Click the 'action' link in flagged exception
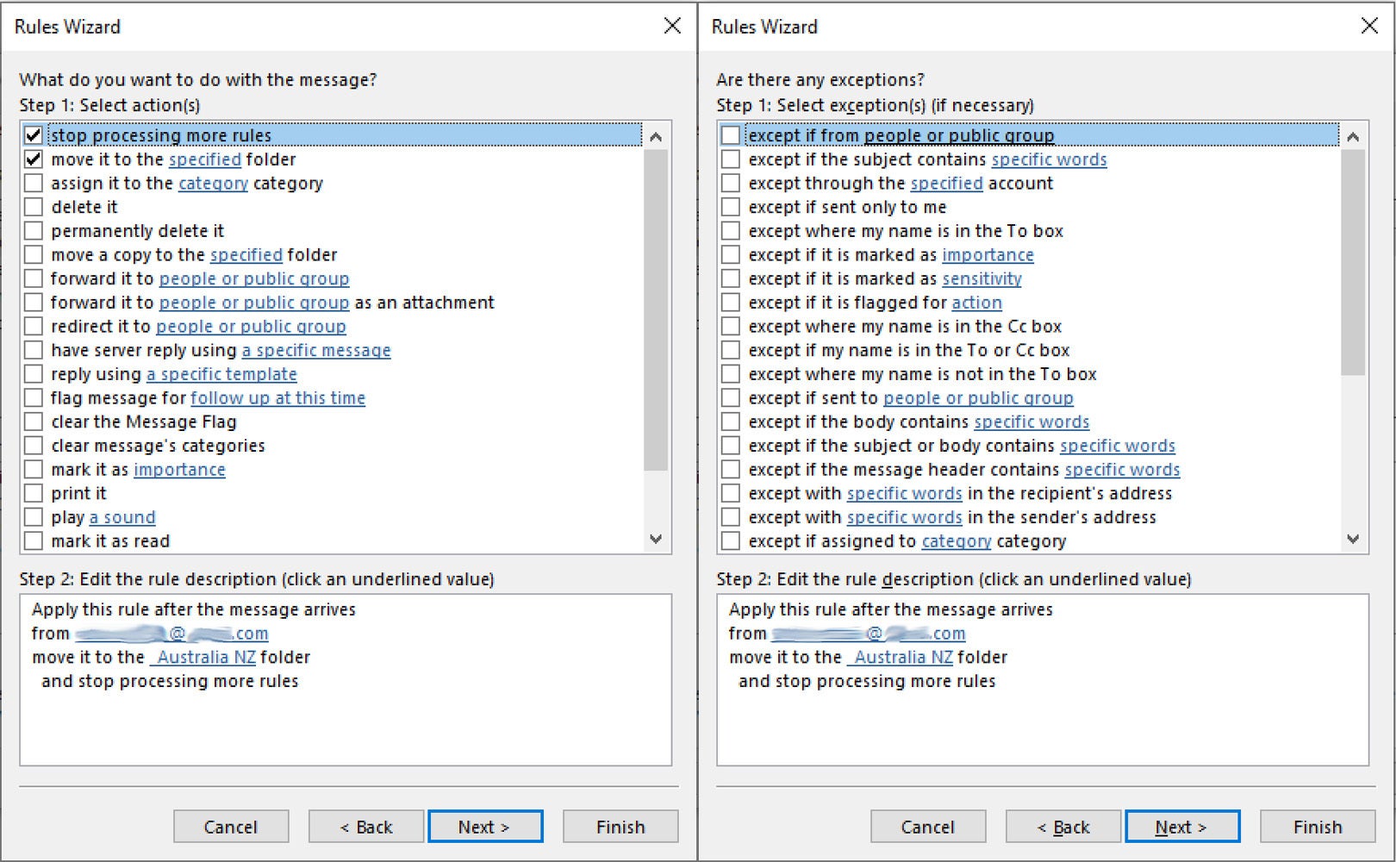Image resolution: width=1396 pixels, height=862 pixels. [x=976, y=303]
